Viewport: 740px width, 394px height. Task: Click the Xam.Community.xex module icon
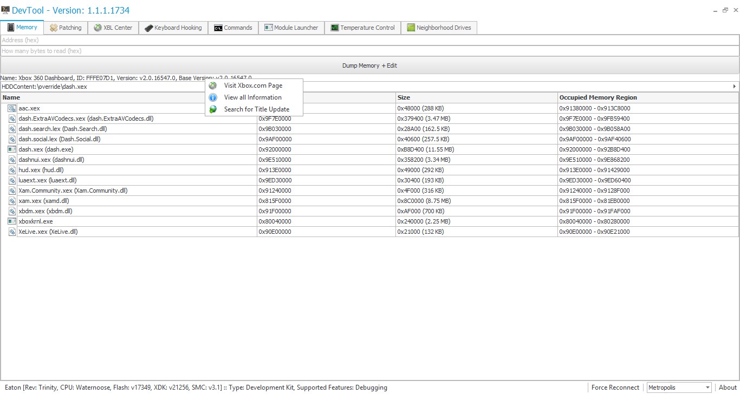click(12, 191)
